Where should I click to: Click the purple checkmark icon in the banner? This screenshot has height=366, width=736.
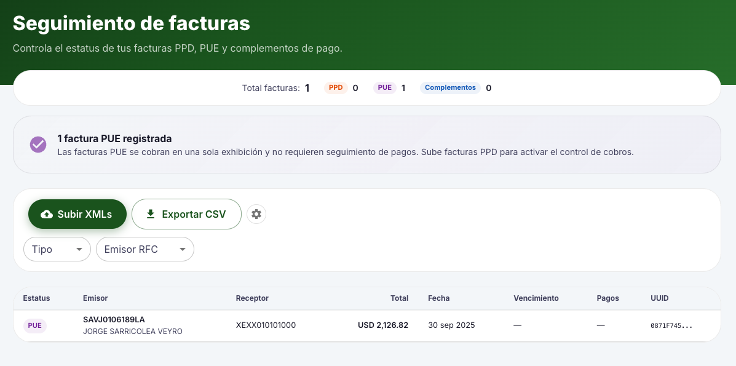(38, 144)
